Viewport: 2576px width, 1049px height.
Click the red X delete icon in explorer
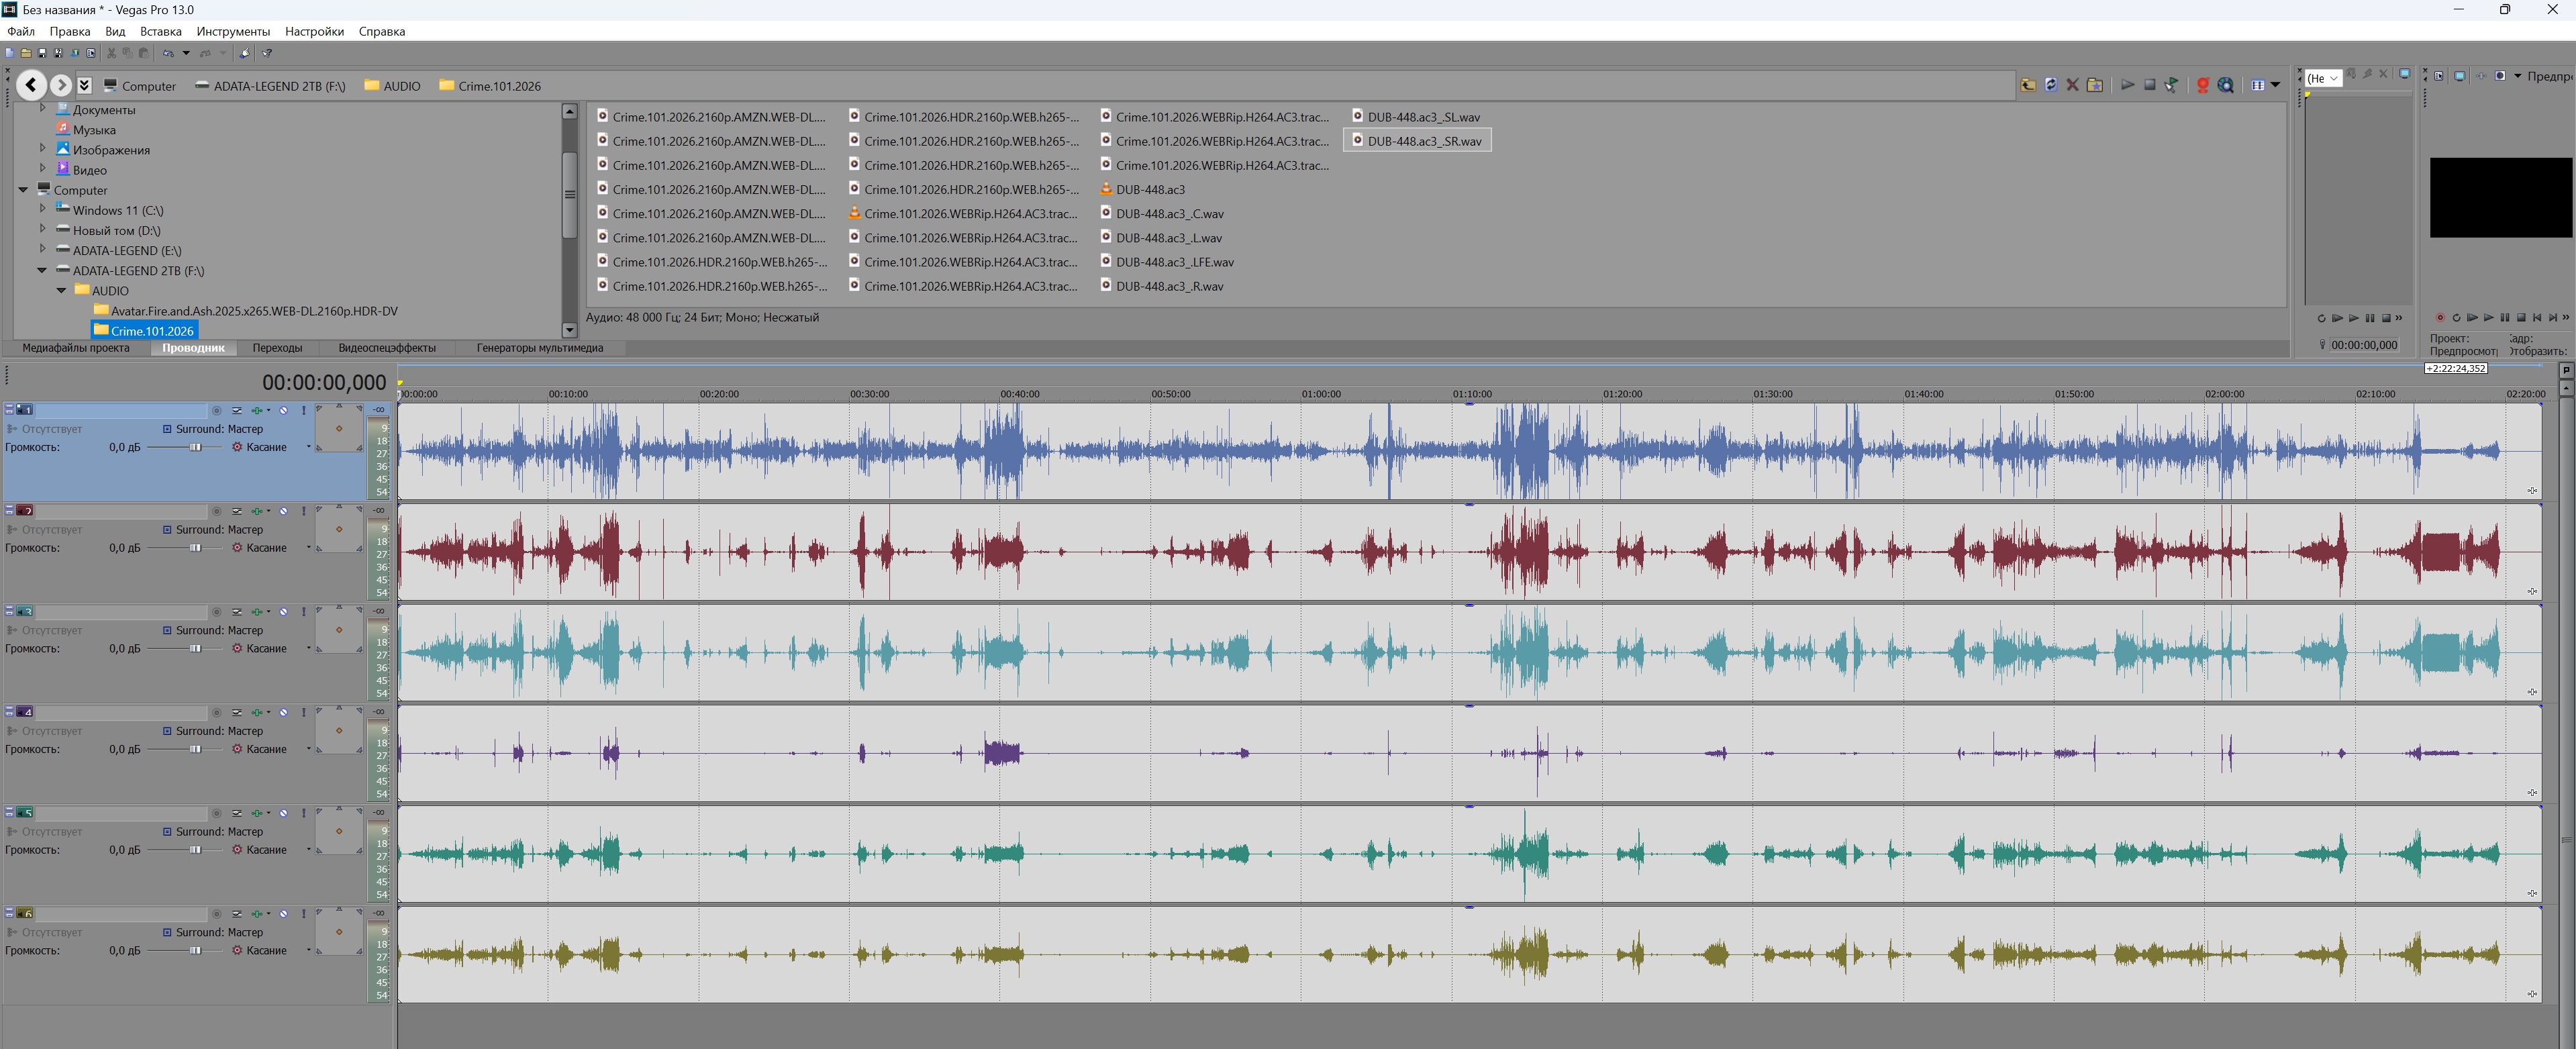click(x=2072, y=85)
